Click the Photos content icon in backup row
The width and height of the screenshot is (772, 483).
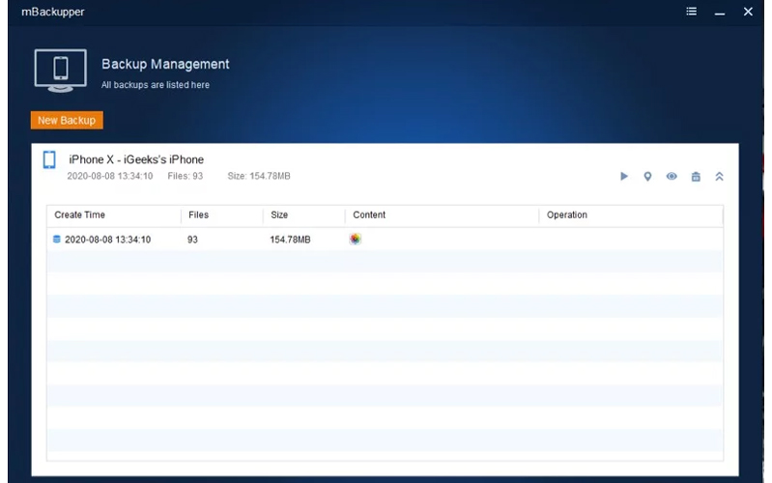pyautogui.click(x=355, y=240)
